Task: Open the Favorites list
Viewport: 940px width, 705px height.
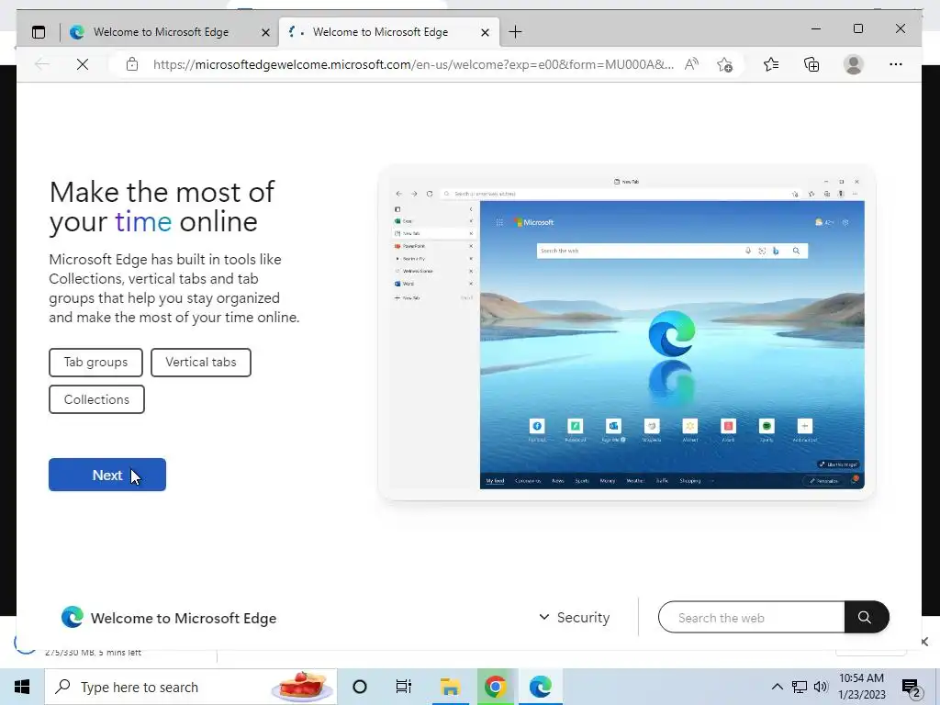Action: point(771,64)
